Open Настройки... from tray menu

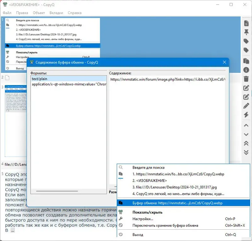183,219
